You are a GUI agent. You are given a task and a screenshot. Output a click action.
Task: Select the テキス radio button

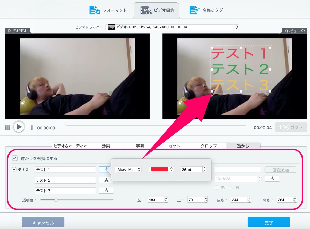pos(14,170)
